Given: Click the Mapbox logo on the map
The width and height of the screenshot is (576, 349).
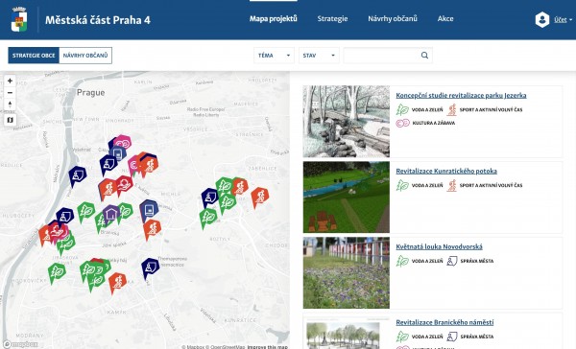Looking at the screenshot, I should pyautogui.click(x=20, y=344).
